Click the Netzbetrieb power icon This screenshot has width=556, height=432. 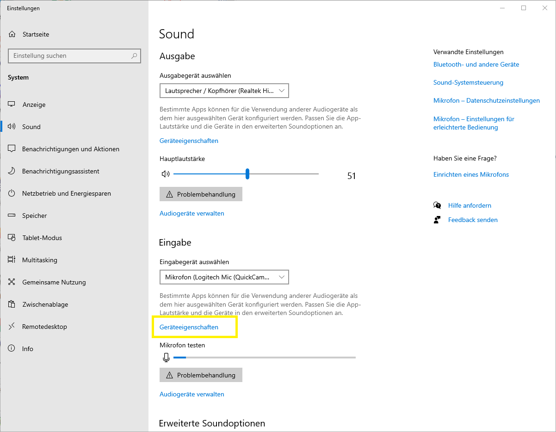pos(12,193)
